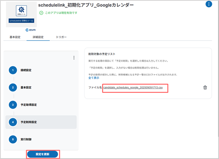This screenshot has width=219, height=159.
Task: Click the esm logo
Action: [20, 31]
